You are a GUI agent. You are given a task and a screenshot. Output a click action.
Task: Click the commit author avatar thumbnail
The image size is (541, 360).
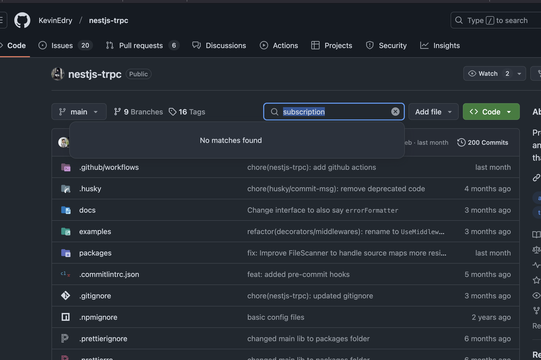click(63, 142)
